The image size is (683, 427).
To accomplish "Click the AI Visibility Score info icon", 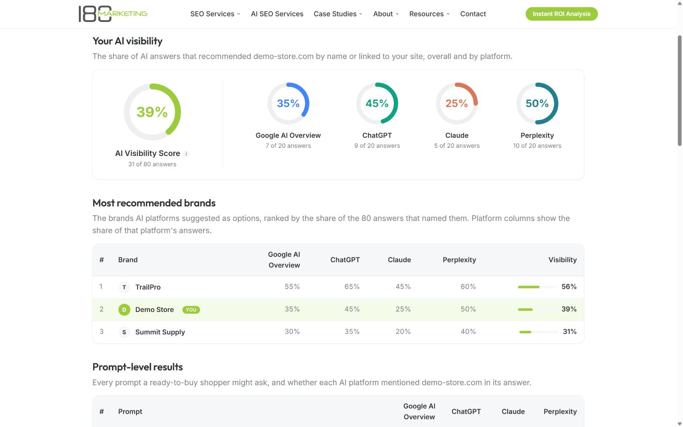I will tap(186, 154).
